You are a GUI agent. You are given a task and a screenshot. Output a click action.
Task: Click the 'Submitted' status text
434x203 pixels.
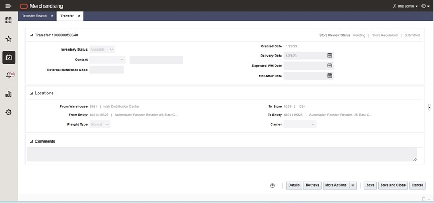click(412, 35)
